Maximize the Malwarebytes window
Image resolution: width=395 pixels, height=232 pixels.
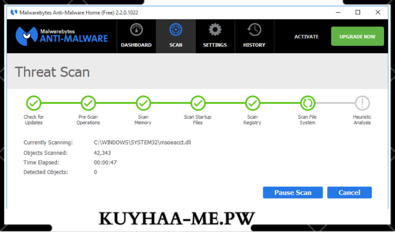point(358,12)
